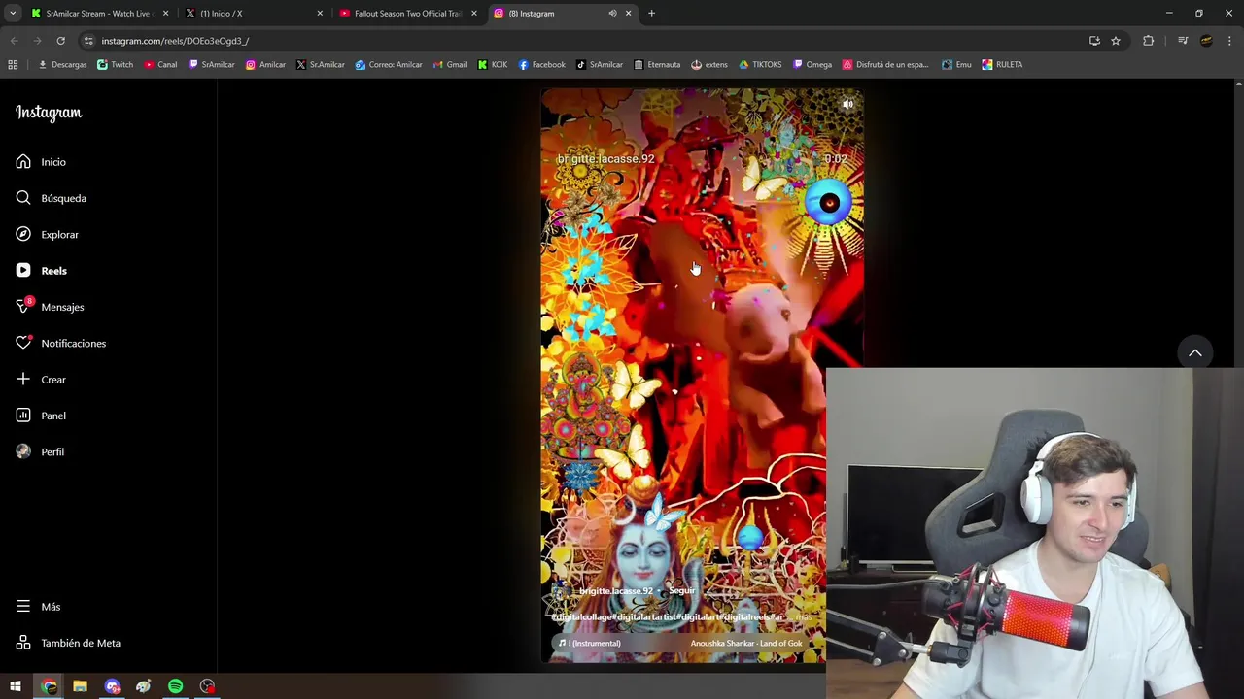Viewport: 1244px width, 699px height.
Task: Open a new browser tab
Action: pyautogui.click(x=651, y=14)
